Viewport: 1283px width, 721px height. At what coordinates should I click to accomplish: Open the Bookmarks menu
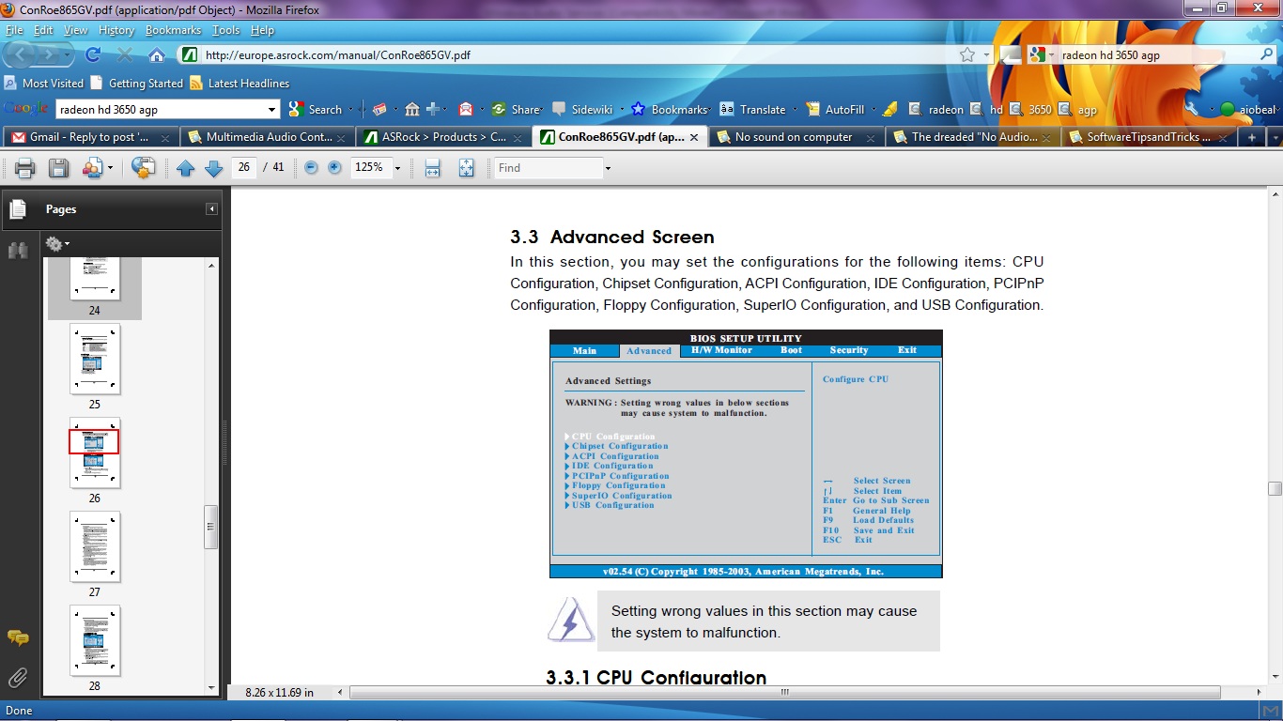click(x=173, y=30)
